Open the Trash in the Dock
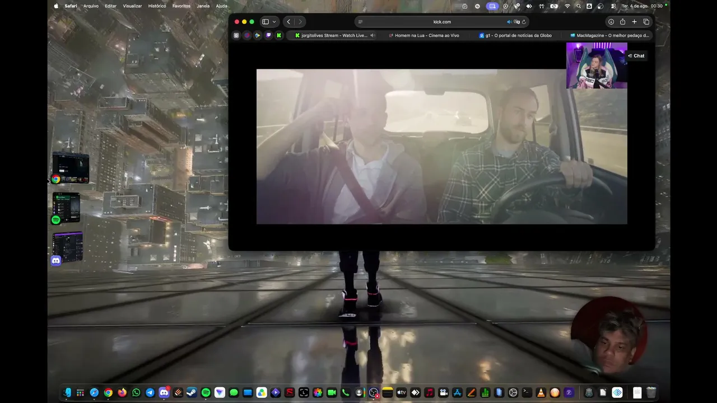 (651, 393)
